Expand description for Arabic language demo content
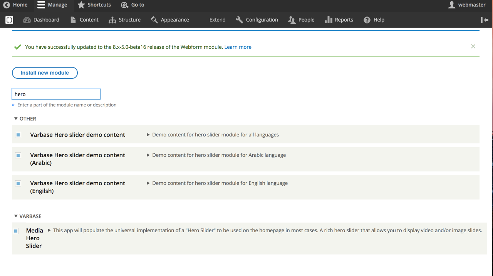The image size is (493, 276). point(216,155)
